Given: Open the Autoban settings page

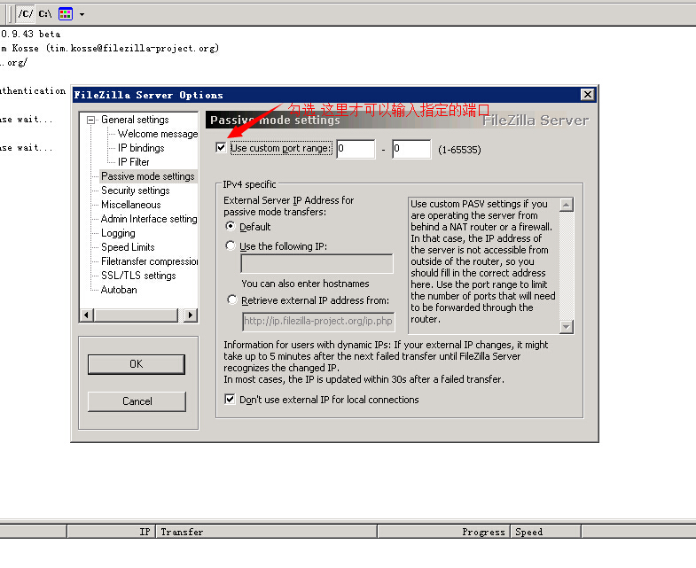Looking at the screenshot, I should pos(119,290).
